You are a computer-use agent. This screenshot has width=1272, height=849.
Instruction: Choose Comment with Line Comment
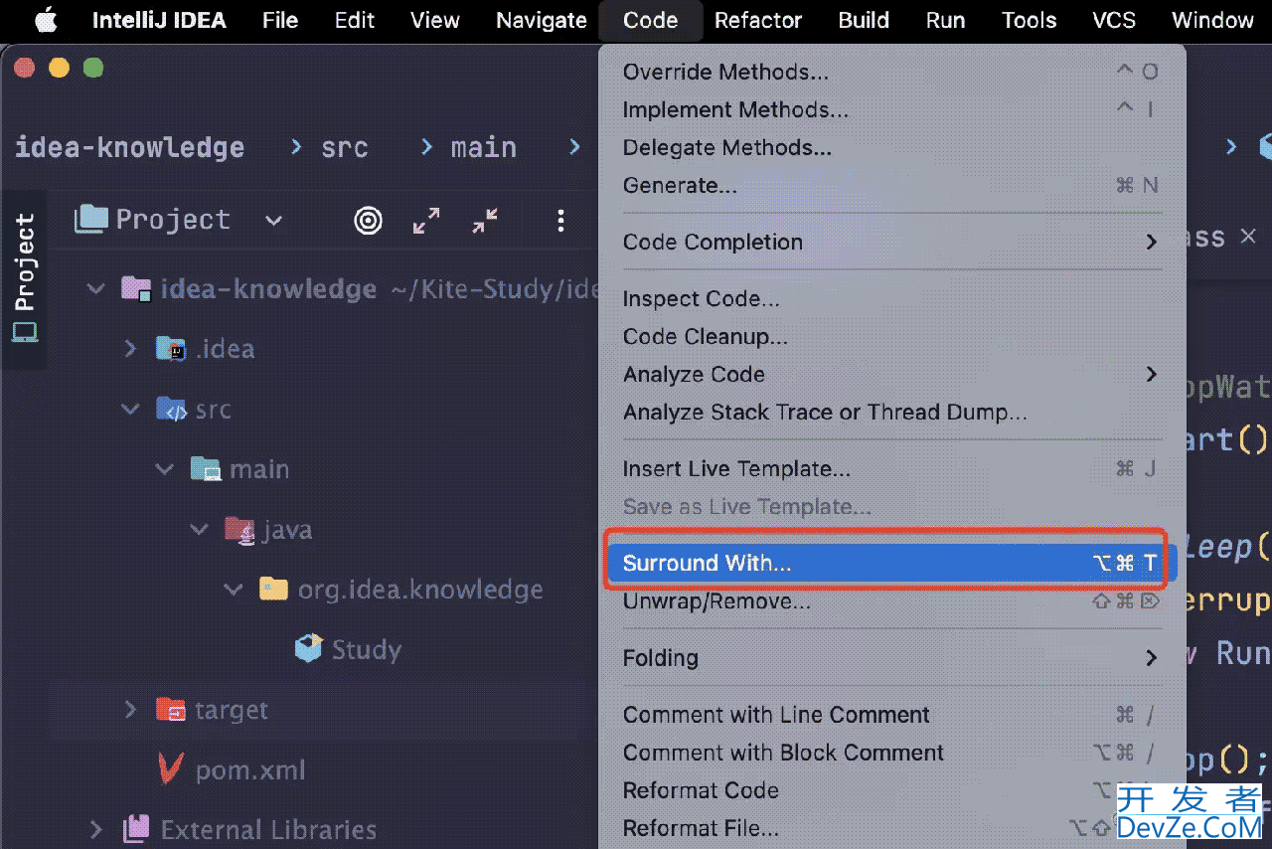click(x=891, y=715)
